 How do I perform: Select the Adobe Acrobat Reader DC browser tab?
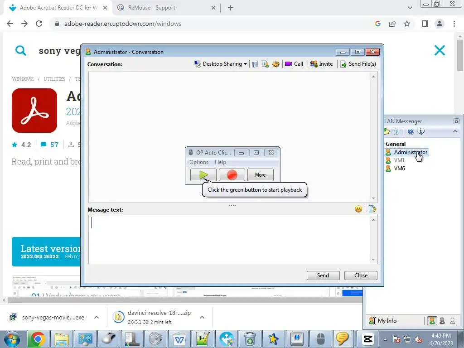[58, 8]
